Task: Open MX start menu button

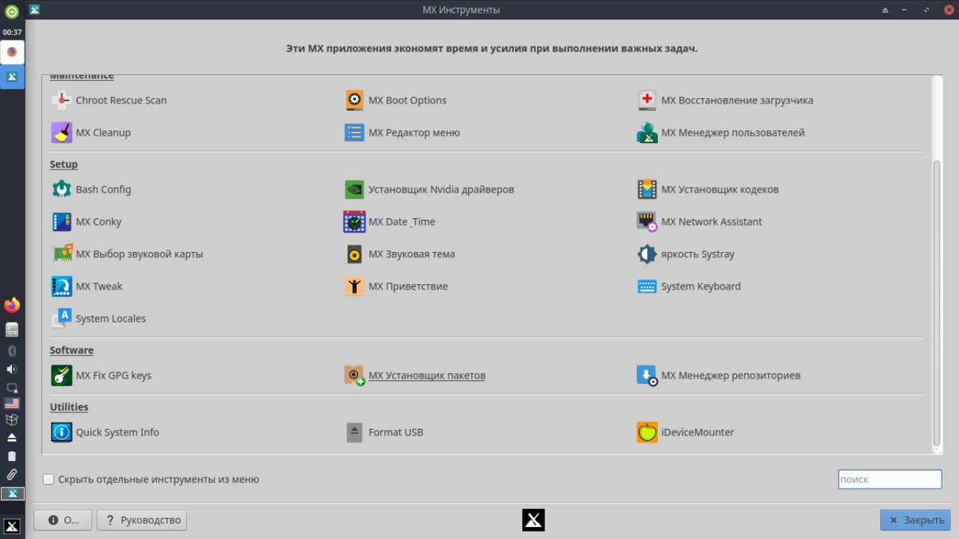Action: [12, 526]
